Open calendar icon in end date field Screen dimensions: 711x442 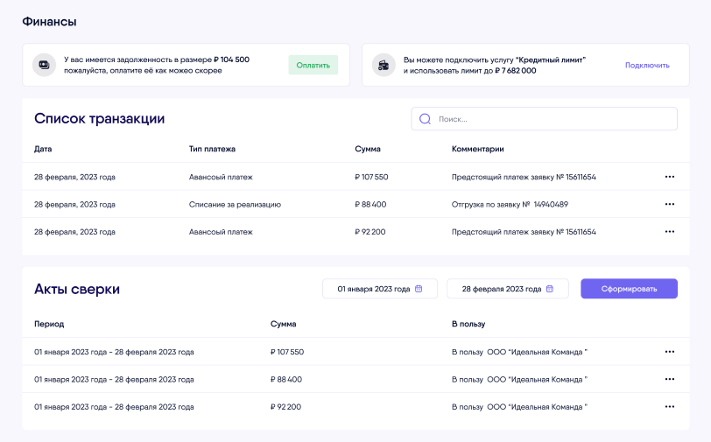click(549, 289)
